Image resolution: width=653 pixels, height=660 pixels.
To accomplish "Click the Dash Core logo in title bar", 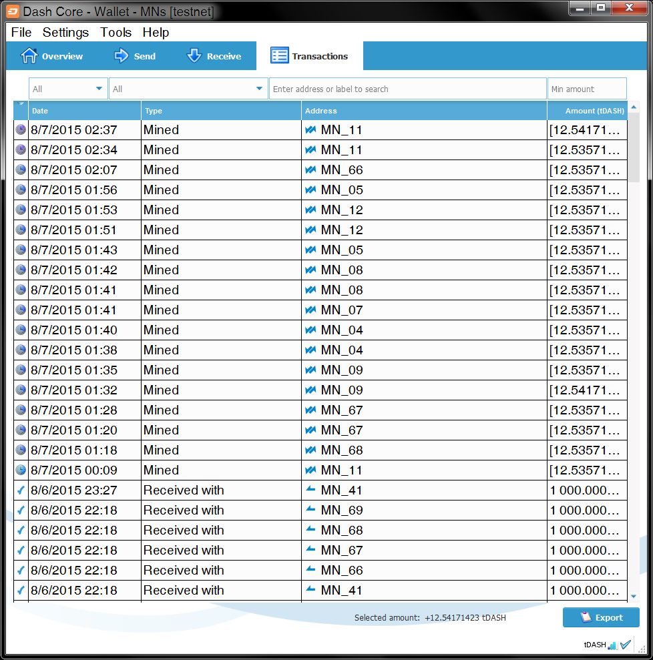I will tap(12, 11).
